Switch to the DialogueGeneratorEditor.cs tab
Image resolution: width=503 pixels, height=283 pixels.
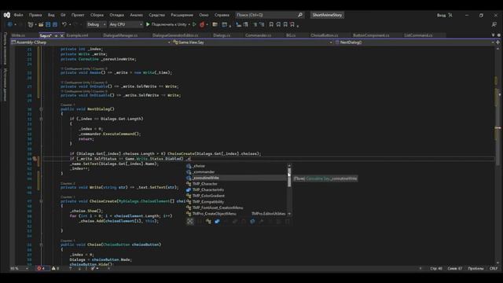pyautogui.click(x=175, y=35)
